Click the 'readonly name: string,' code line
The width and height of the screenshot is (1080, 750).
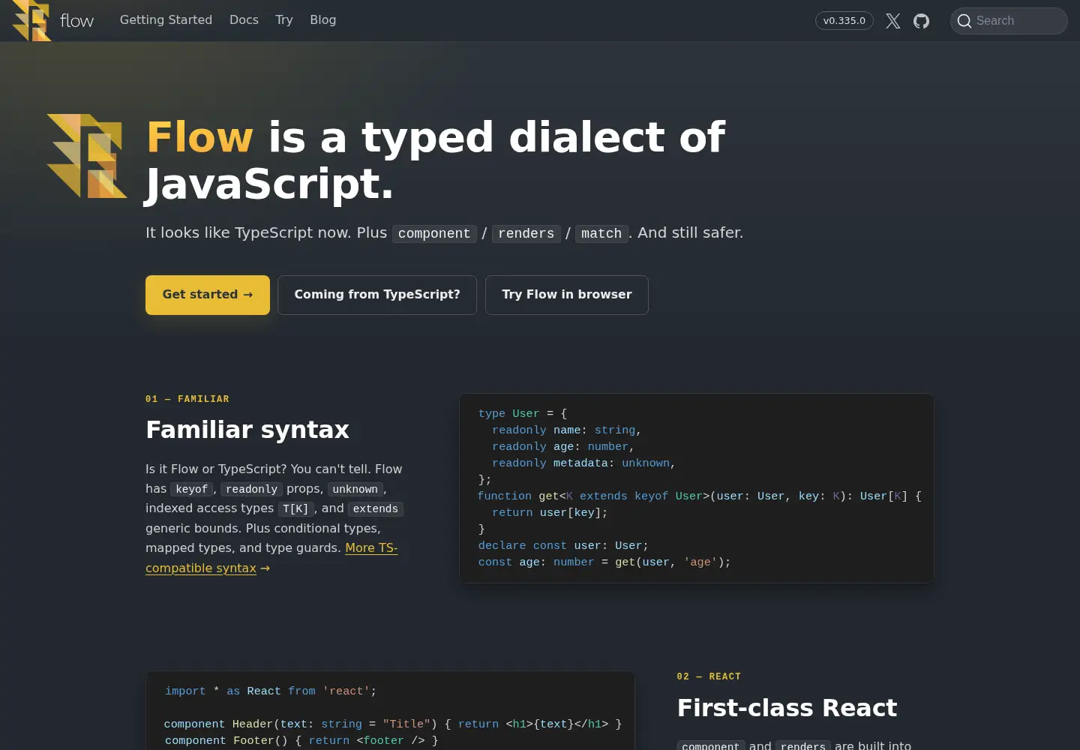pos(567,430)
